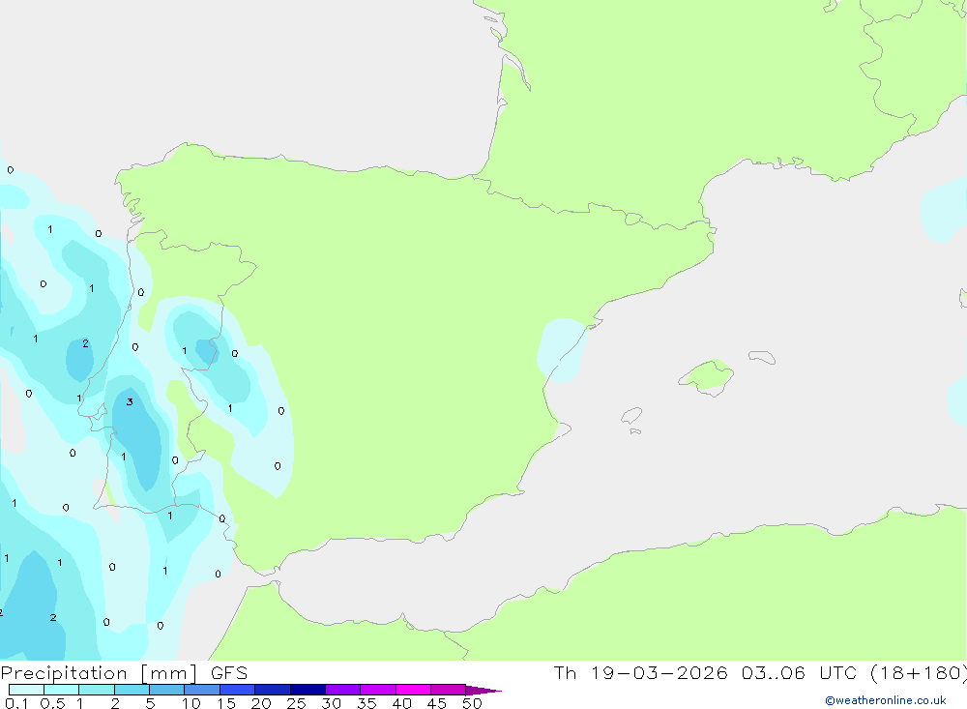Open the weatheronline.co.uk copyright link
This screenshot has height=709, width=967.
[886, 700]
